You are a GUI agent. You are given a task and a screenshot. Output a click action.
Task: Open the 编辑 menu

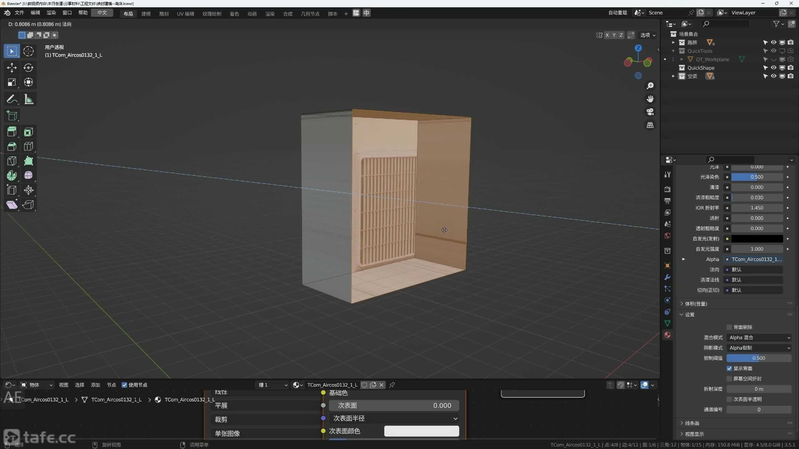pyautogui.click(x=35, y=13)
